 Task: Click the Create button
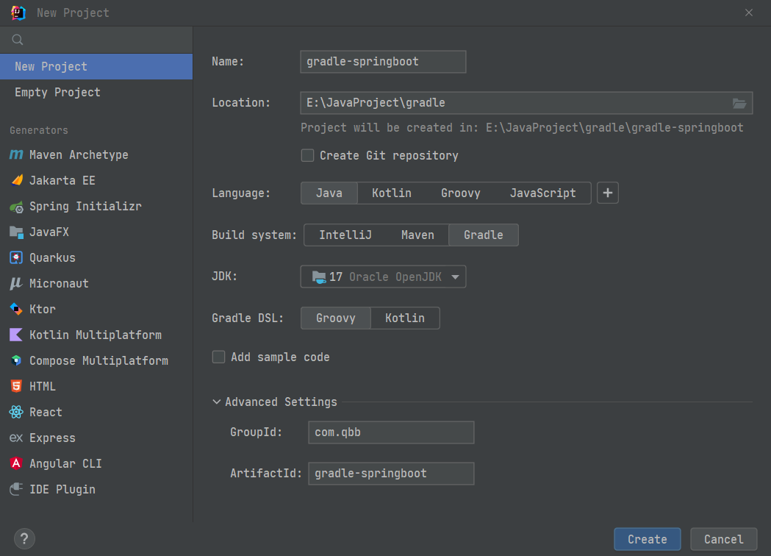(x=647, y=539)
